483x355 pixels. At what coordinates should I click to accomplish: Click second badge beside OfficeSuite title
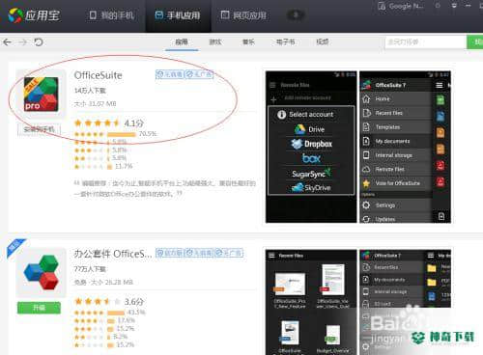tap(199, 74)
